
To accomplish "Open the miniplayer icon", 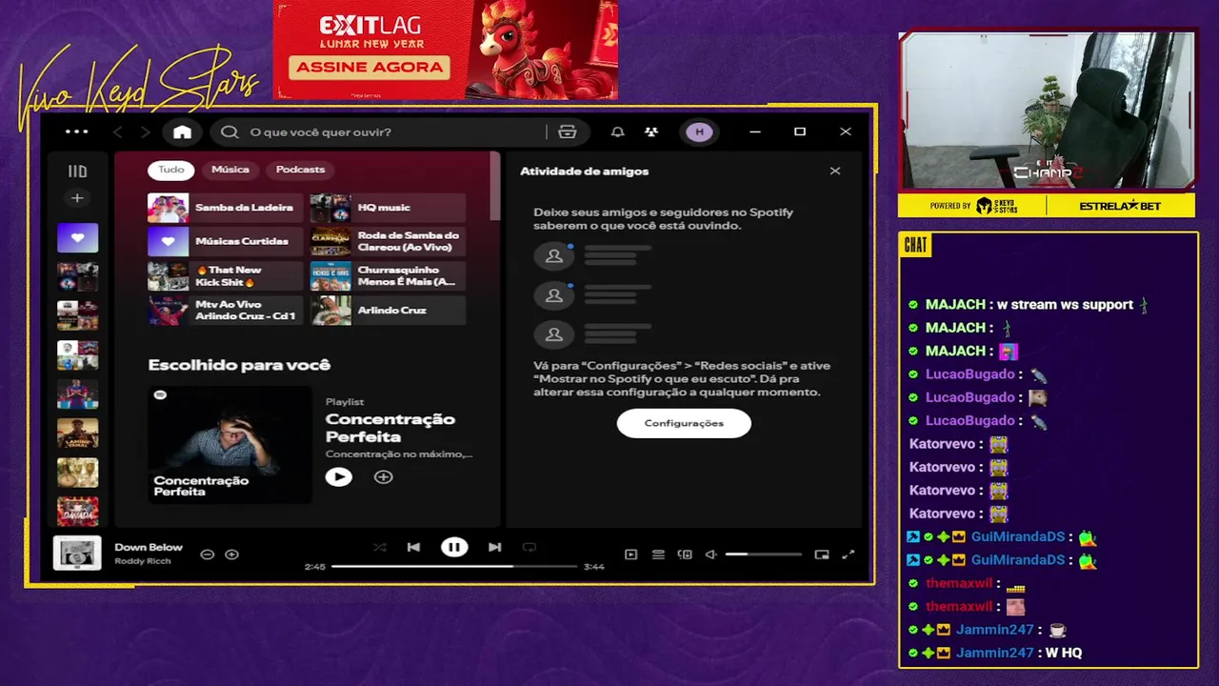I will (822, 555).
